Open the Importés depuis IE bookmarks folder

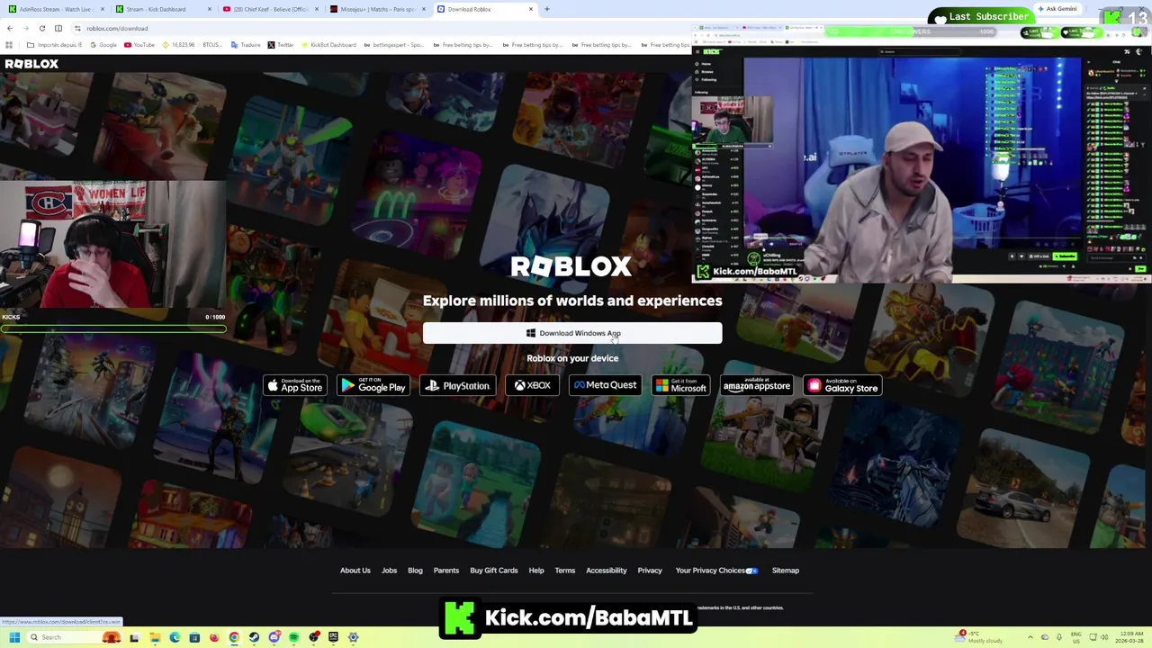pyautogui.click(x=55, y=45)
